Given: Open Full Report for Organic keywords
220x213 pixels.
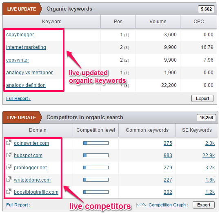Looking at the screenshot, I should (x=18, y=98).
